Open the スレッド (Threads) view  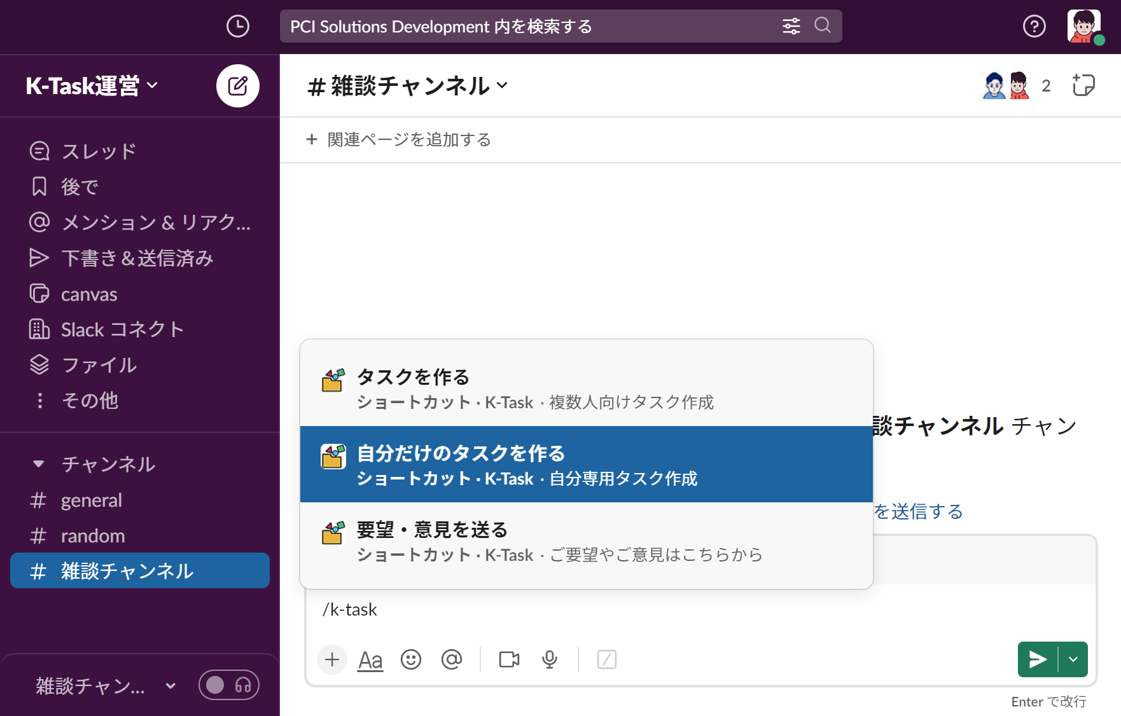pyautogui.click(x=98, y=151)
